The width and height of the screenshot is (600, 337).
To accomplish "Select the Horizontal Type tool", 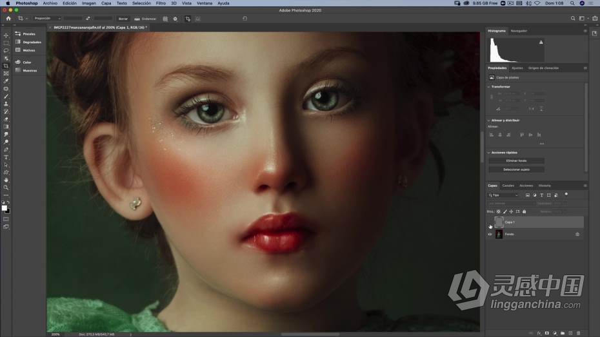I will coord(6,157).
